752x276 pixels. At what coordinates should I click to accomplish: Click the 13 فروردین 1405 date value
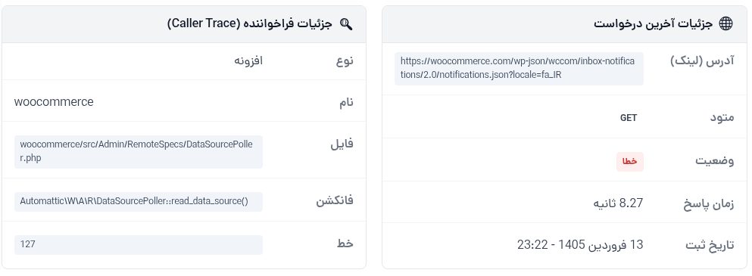point(580,245)
